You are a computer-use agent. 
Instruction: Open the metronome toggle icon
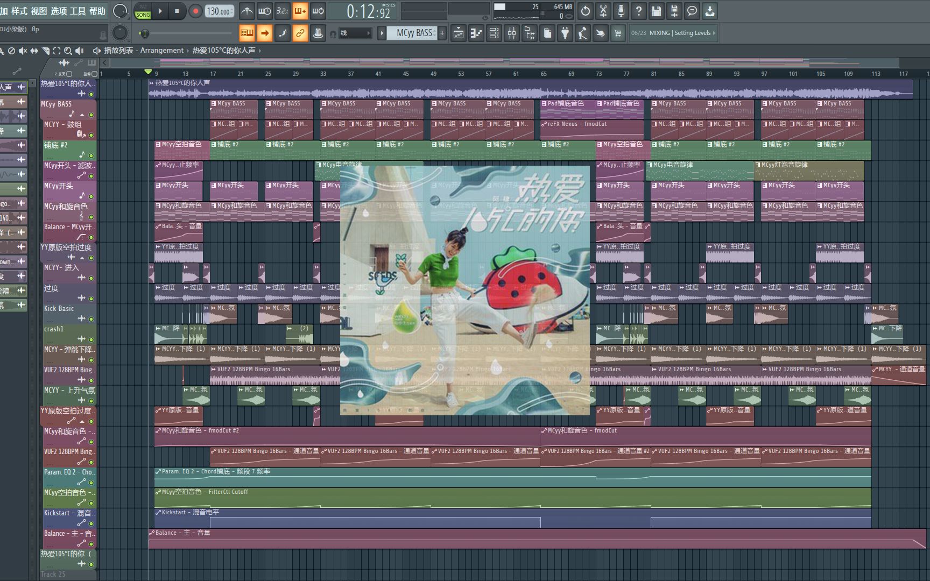tap(247, 11)
